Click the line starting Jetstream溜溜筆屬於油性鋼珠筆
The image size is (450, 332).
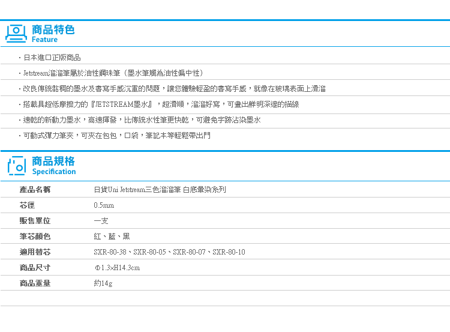coord(113,73)
